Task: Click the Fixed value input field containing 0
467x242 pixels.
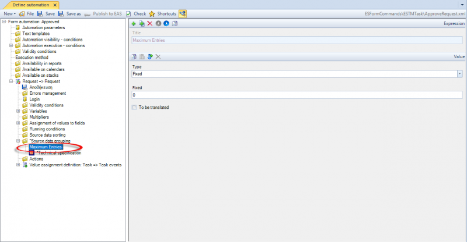Action: click(x=297, y=95)
